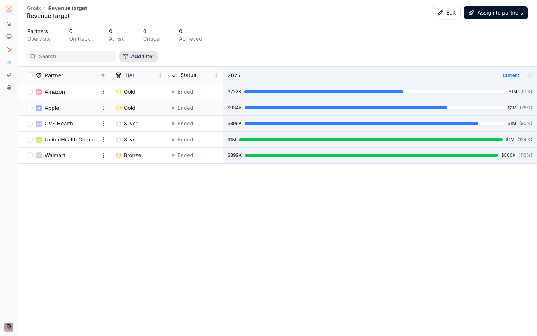Tick the Amazon row checkbox
The image size is (537, 336).
[x=30, y=92]
